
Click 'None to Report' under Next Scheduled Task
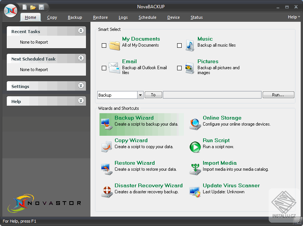(34, 70)
